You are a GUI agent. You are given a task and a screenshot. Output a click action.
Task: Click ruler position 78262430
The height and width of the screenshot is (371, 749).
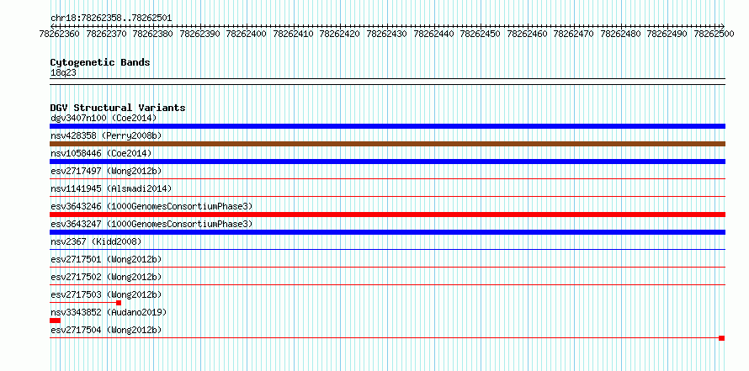[387, 34]
